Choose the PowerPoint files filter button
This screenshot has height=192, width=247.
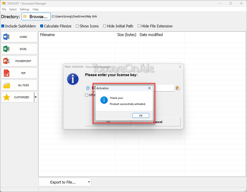(x=19, y=61)
